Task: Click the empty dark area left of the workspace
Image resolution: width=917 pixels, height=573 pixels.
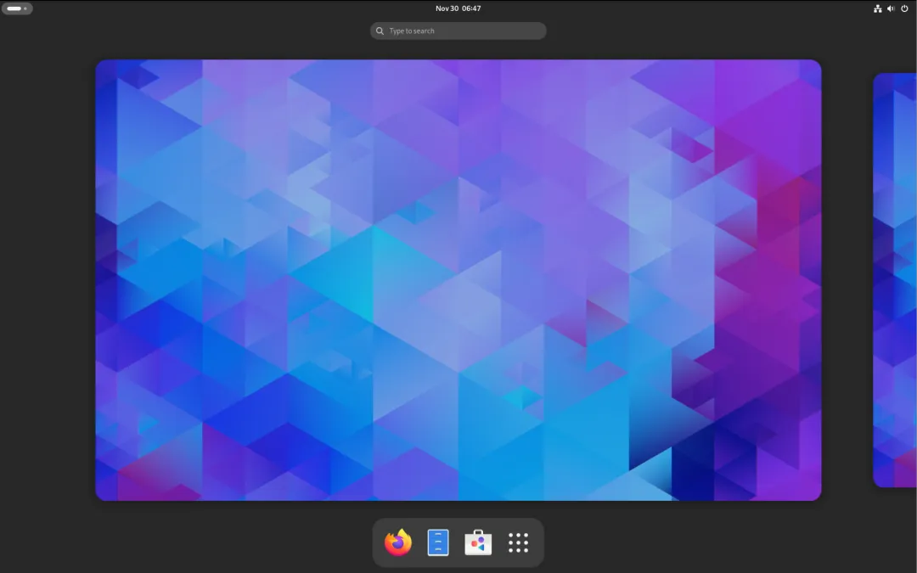Action: click(x=47, y=280)
